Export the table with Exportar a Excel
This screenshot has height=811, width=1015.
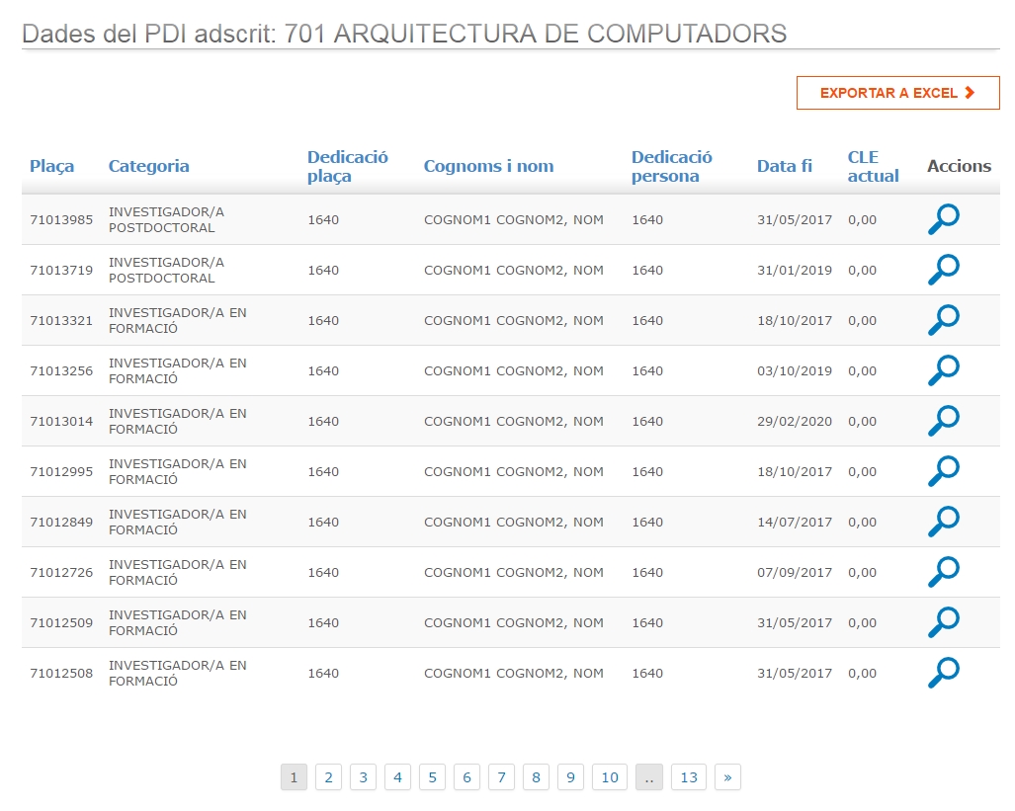(897, 93)
